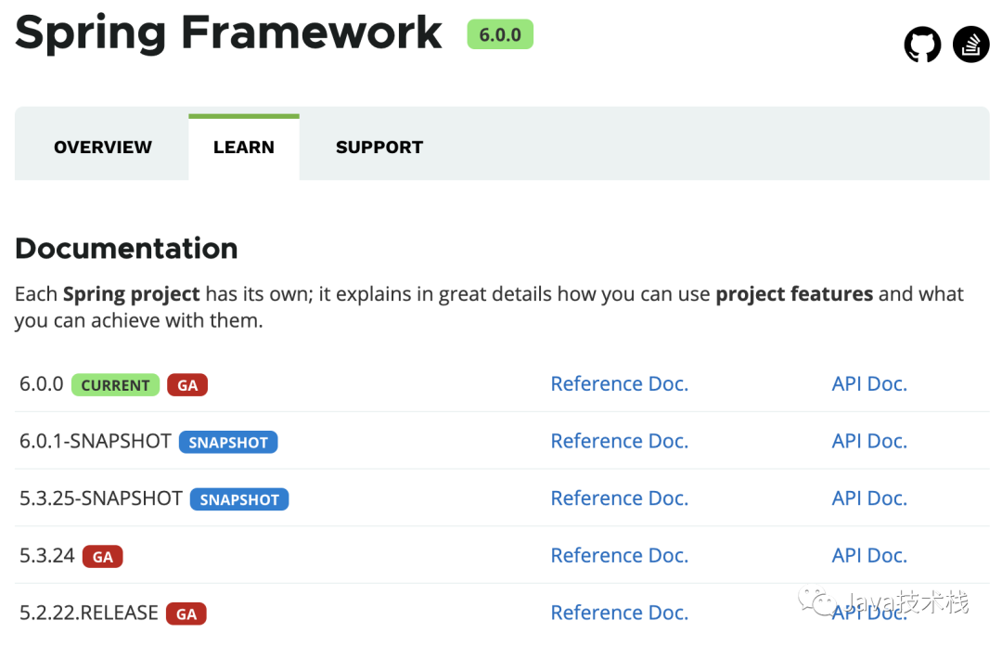Click the '6.0.1-SNAPSHOT' version text
This screenshot has width=1002, height=646.
click(96, 441)
